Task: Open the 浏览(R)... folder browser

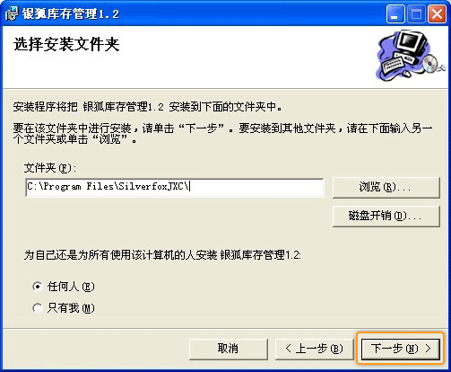Action: (386, 188)
